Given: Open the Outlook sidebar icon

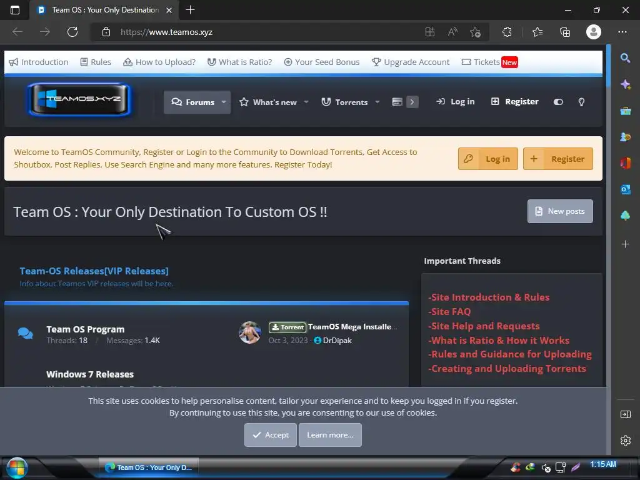Looking at the screenshot, I should click(625, 189).
